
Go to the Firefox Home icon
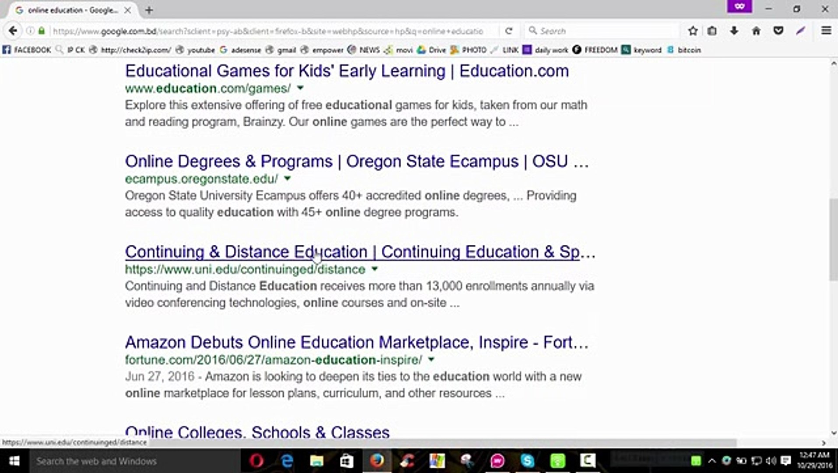point(756,31)
